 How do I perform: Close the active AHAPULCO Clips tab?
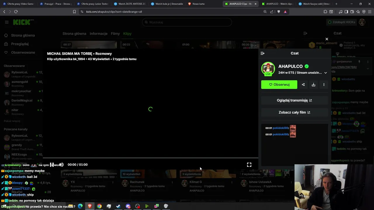(x=256, y=4)
